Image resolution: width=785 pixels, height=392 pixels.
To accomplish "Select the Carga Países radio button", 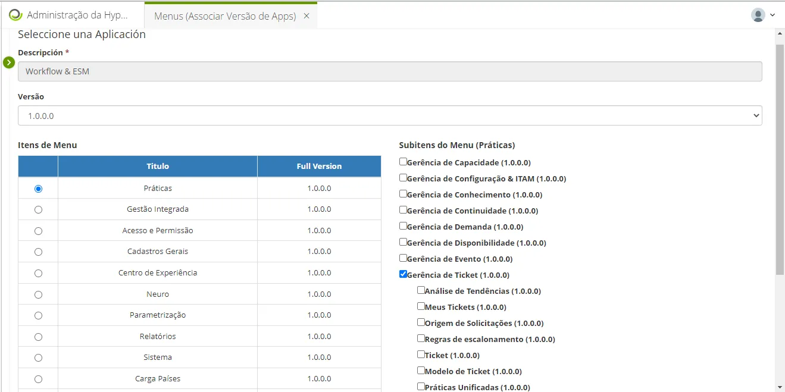I will (39, 379).
